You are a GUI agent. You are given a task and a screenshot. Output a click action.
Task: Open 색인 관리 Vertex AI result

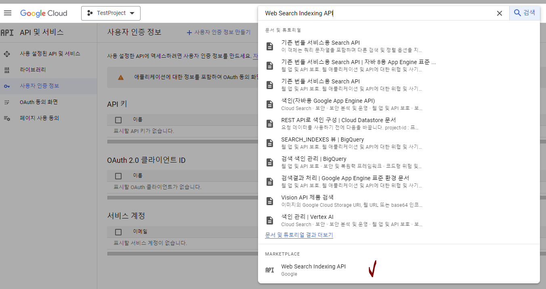(399, 220)
